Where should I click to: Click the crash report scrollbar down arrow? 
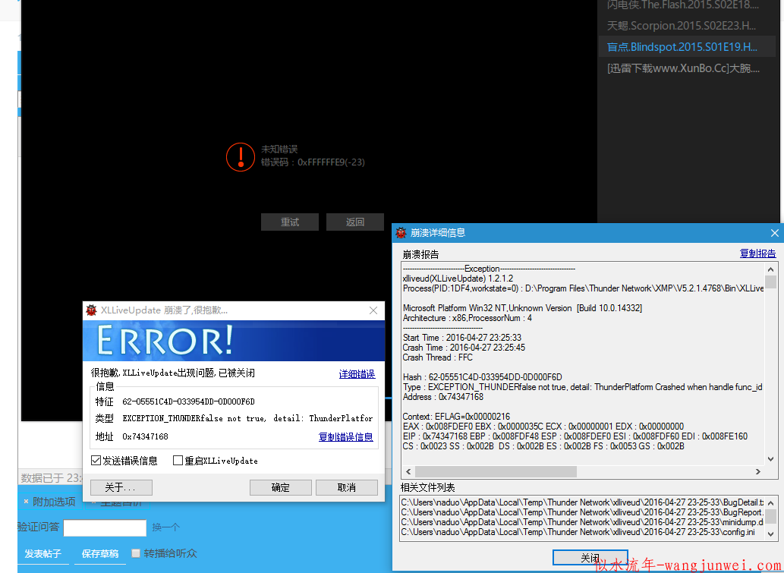click(770, 459)
